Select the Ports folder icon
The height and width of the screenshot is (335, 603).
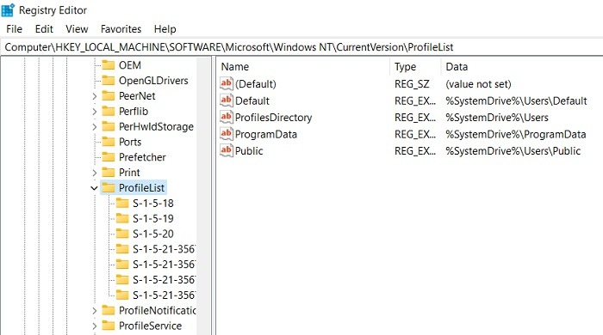(109, 142)
